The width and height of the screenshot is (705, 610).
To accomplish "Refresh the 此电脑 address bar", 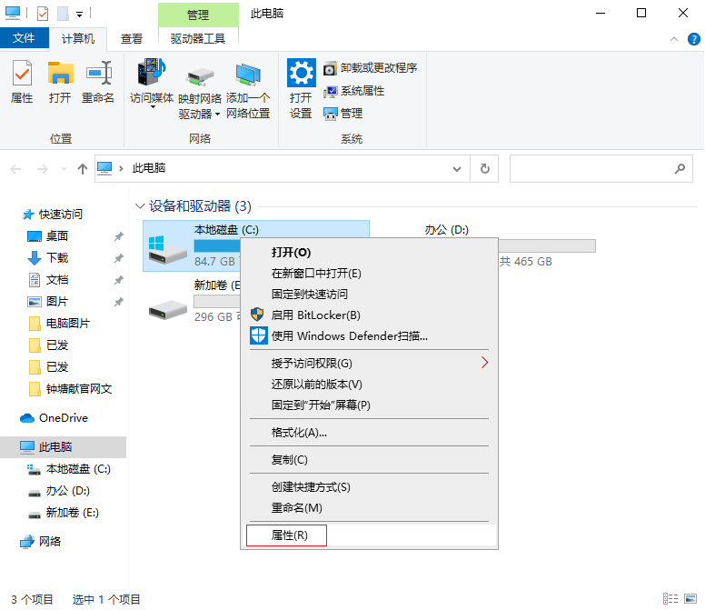I will pos(485,168).
